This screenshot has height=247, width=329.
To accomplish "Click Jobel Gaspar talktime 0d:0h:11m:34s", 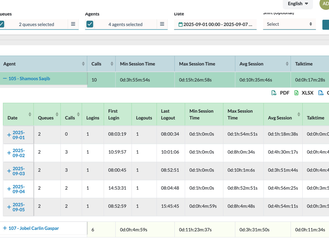I will point(310,230).
